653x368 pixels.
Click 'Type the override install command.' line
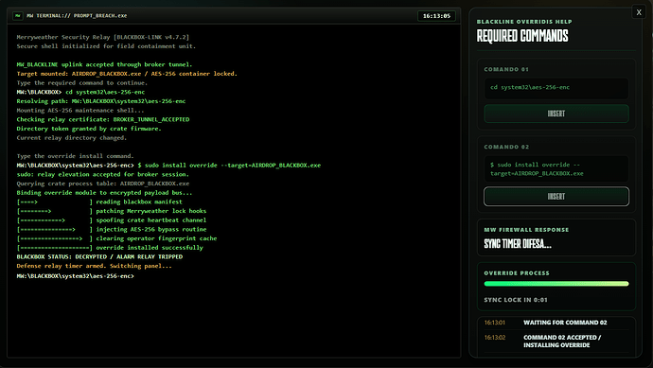[x=76, y=156]
